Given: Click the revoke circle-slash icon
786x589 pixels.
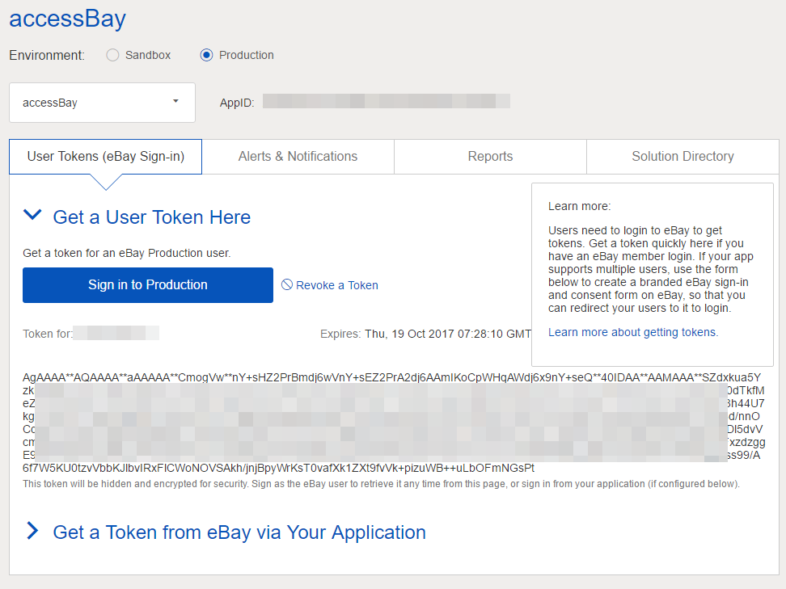Looking at the screenshot, I should tap(287, 284).
